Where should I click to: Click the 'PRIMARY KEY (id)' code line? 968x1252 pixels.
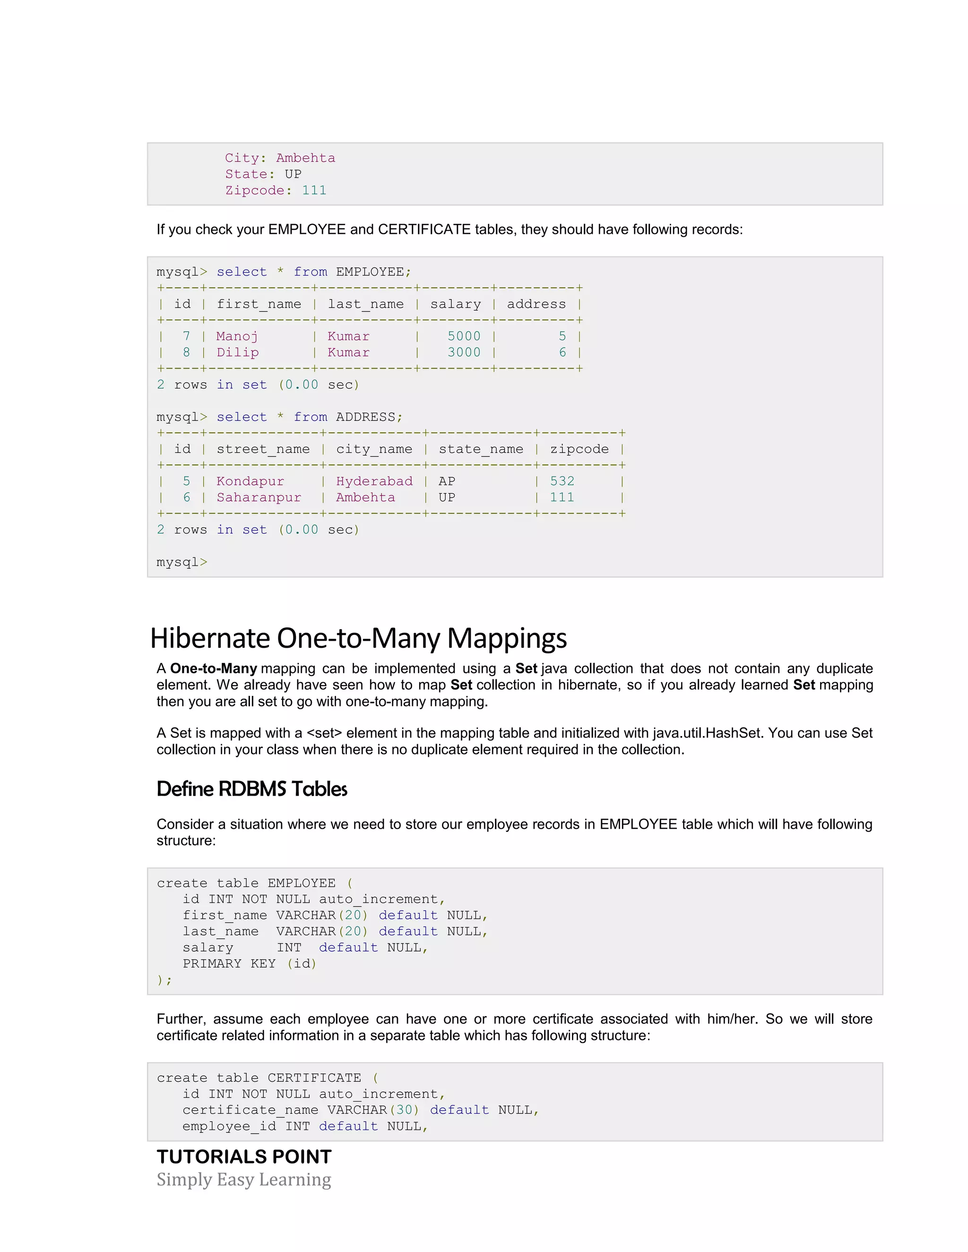click(250, 964)
